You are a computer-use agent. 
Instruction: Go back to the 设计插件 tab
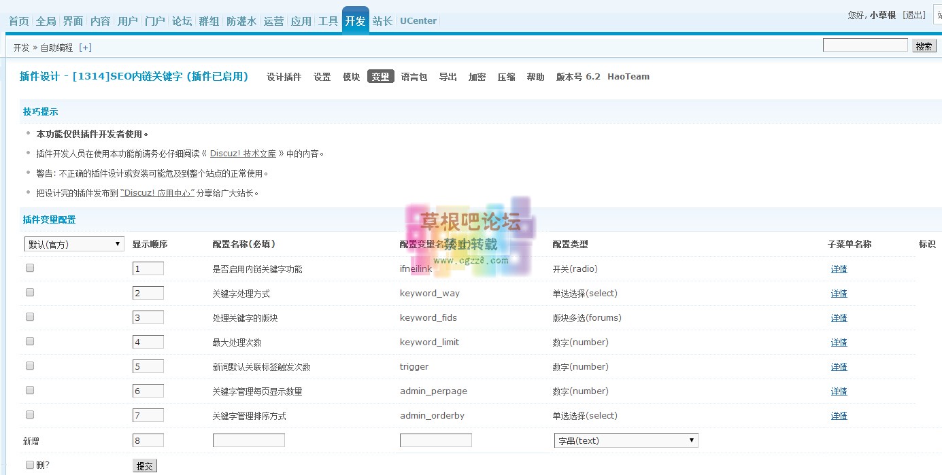point(284,76)
